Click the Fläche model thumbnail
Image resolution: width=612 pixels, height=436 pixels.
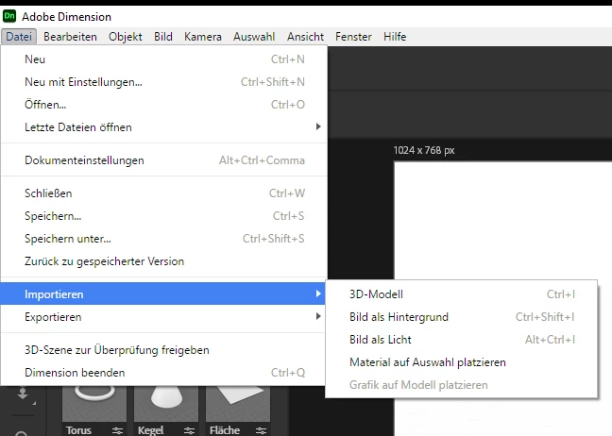[x=238, y=404]
